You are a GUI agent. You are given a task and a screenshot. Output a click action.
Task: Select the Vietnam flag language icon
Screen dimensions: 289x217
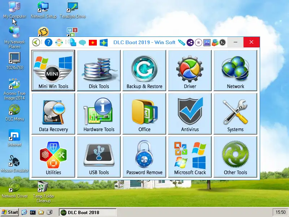(x=93, y=42)
